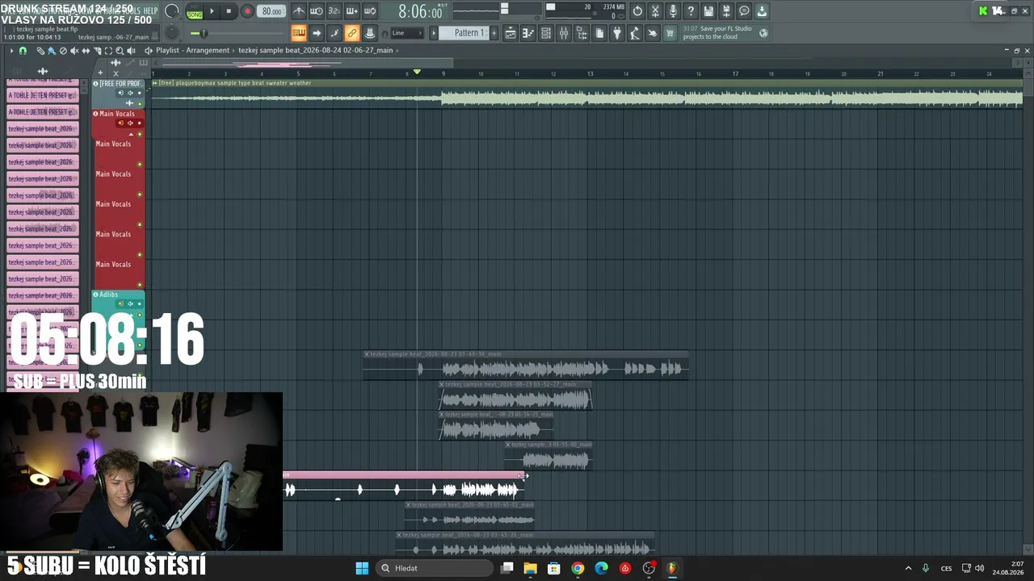Open the Mixer view icon
Screen dimensions: 1034x581
point(564,33)
